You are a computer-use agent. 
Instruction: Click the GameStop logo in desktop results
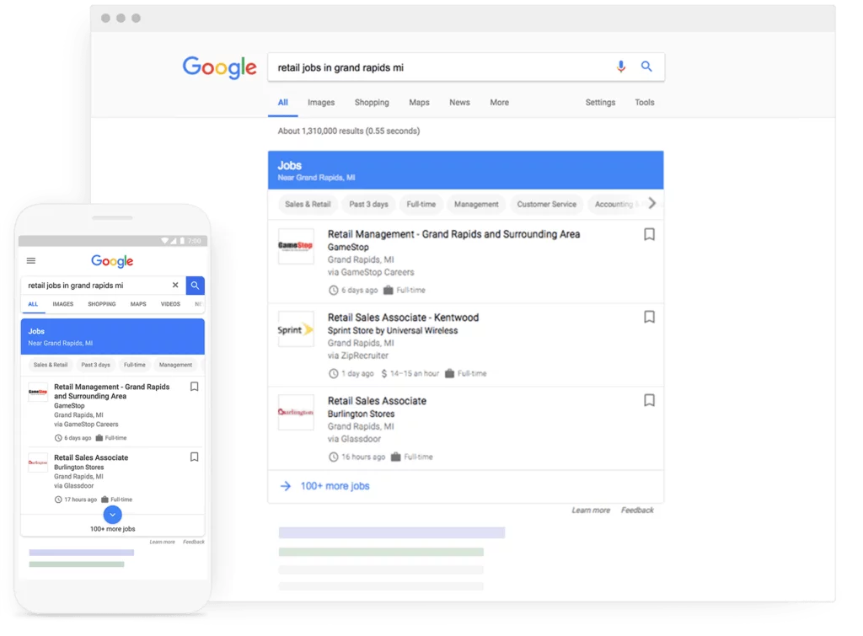tap(296, 246)
